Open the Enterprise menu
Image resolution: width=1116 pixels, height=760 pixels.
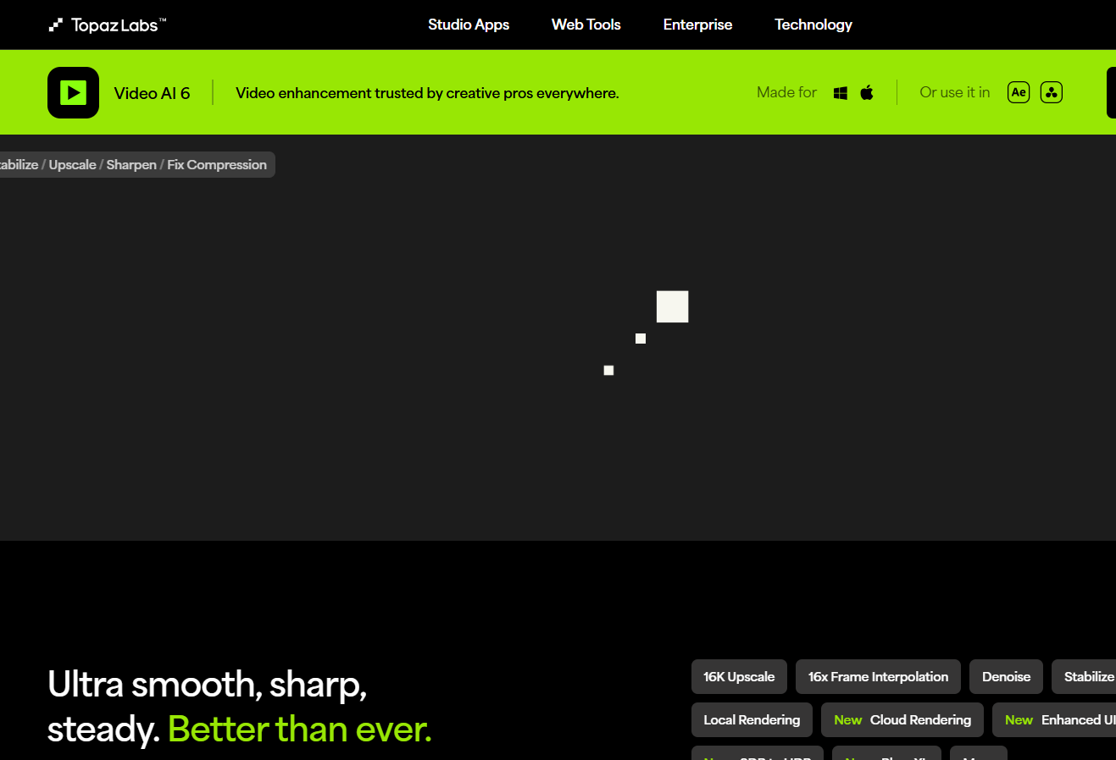pos(697,25)
